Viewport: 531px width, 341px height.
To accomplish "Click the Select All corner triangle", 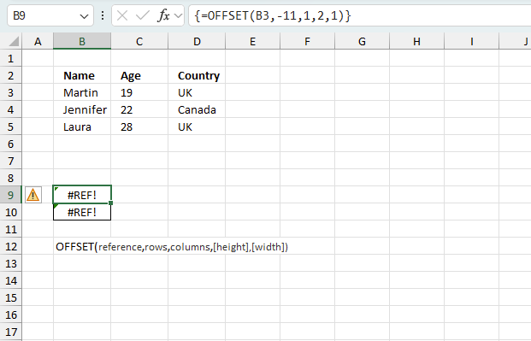I will 14,42.
